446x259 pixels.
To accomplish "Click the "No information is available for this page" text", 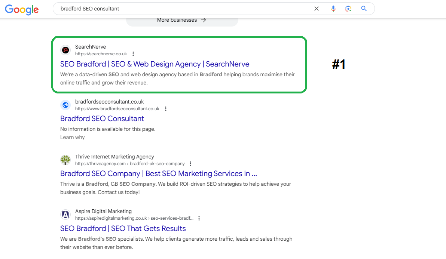I will point(108,129).
